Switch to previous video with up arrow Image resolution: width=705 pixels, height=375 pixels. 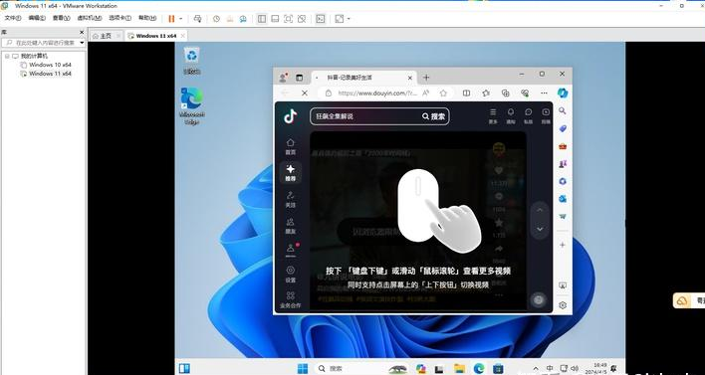540,210
